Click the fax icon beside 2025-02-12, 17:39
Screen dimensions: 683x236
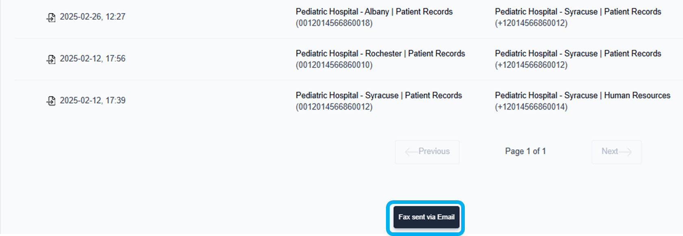[51, 101]
